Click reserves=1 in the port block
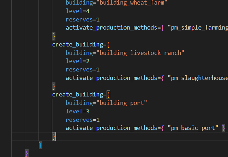Viewport: 228px width, 157px height. coord(83,120)
